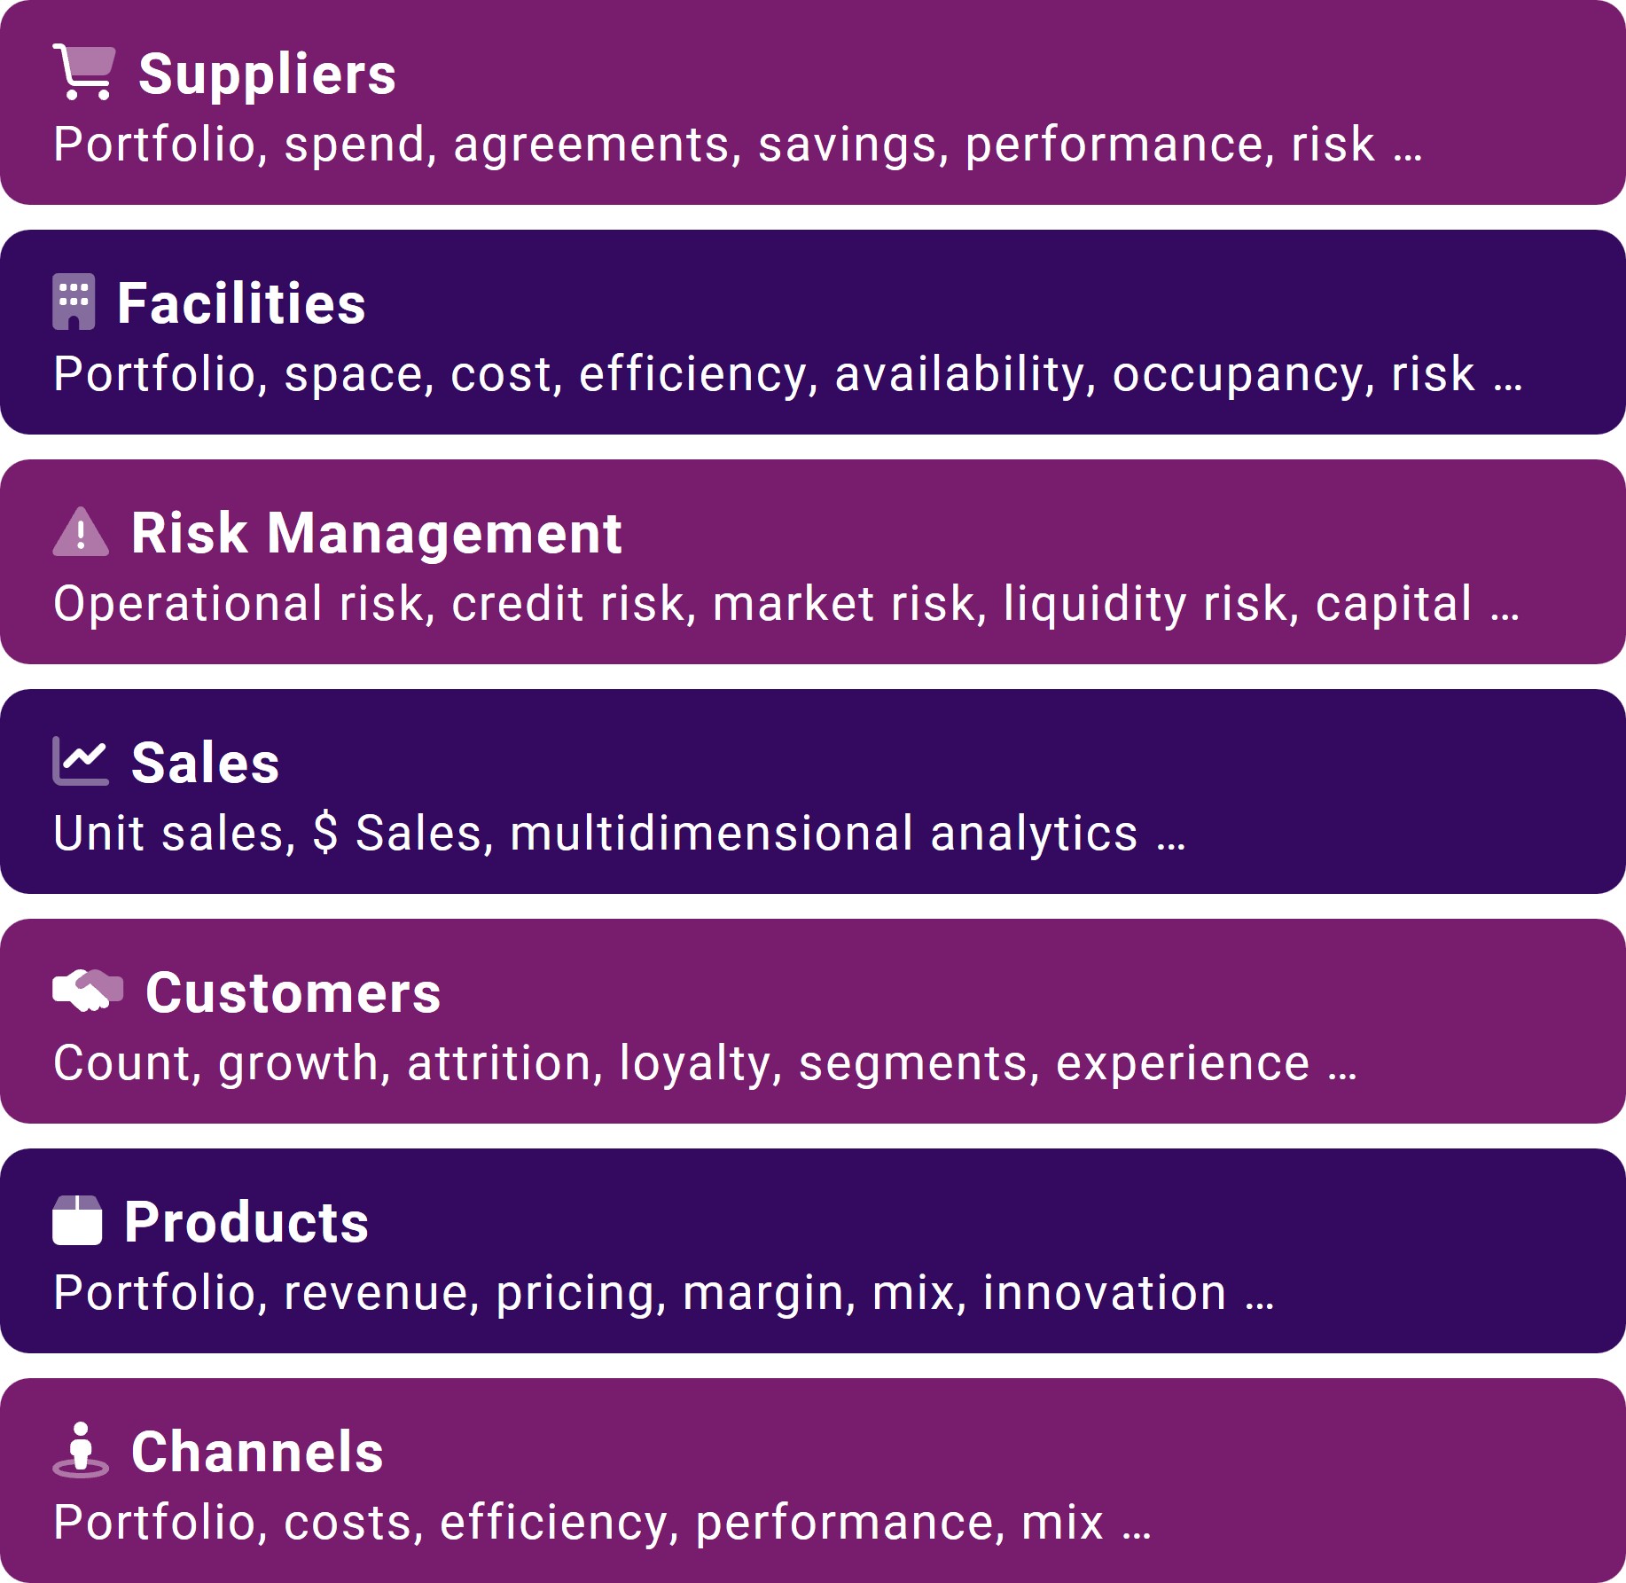Image resolution: width=1626 pixels, height=1583 pixels.
Task: Click the Customers text on attrition and loyalty
Action: pos(705,1063)
